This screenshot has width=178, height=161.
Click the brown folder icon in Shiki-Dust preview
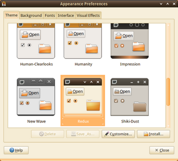tap(140, 106)
